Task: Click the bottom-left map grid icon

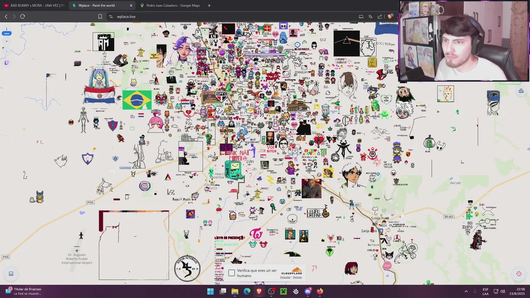Action: pos(11,274)
